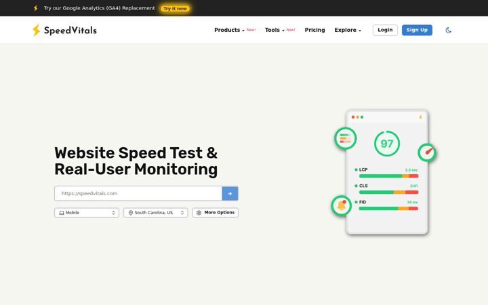This screenshot has width=488, height=305.
Task: Click the Login button
Action: tap(385, 30)
